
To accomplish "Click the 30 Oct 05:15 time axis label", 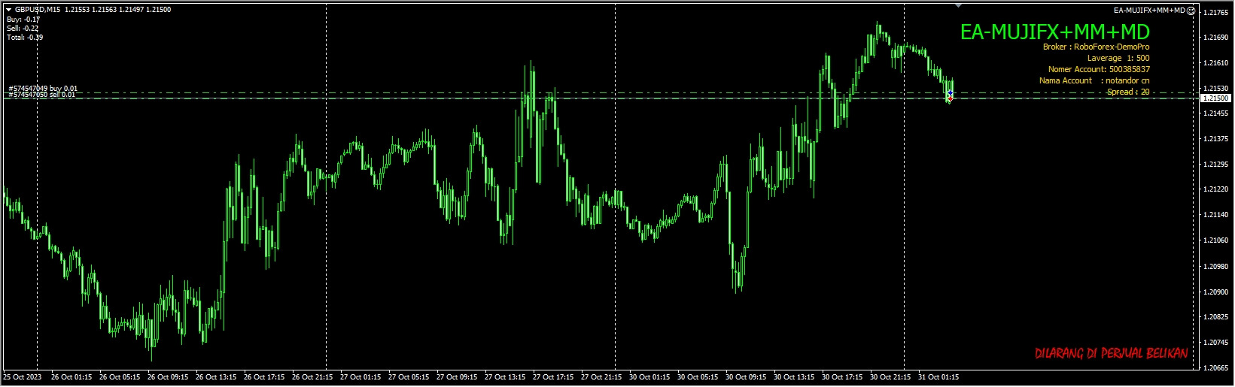I will [x=698, y=377].
